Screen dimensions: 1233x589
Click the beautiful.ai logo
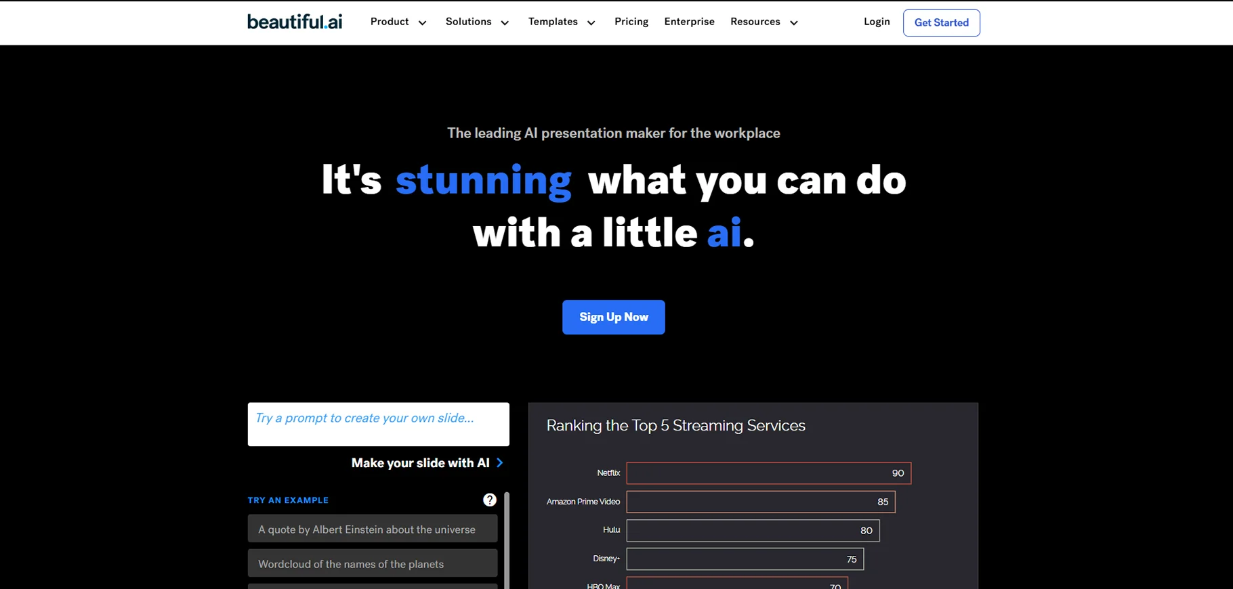pos(295,22)
